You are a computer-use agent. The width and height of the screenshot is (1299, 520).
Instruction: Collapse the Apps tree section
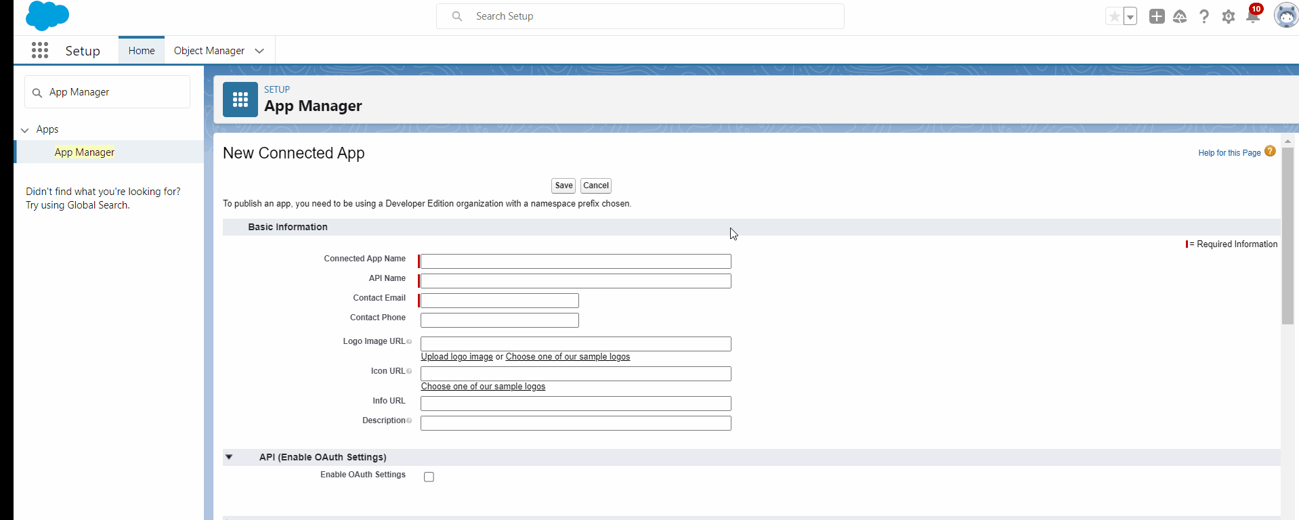click(x=25, y=130)
